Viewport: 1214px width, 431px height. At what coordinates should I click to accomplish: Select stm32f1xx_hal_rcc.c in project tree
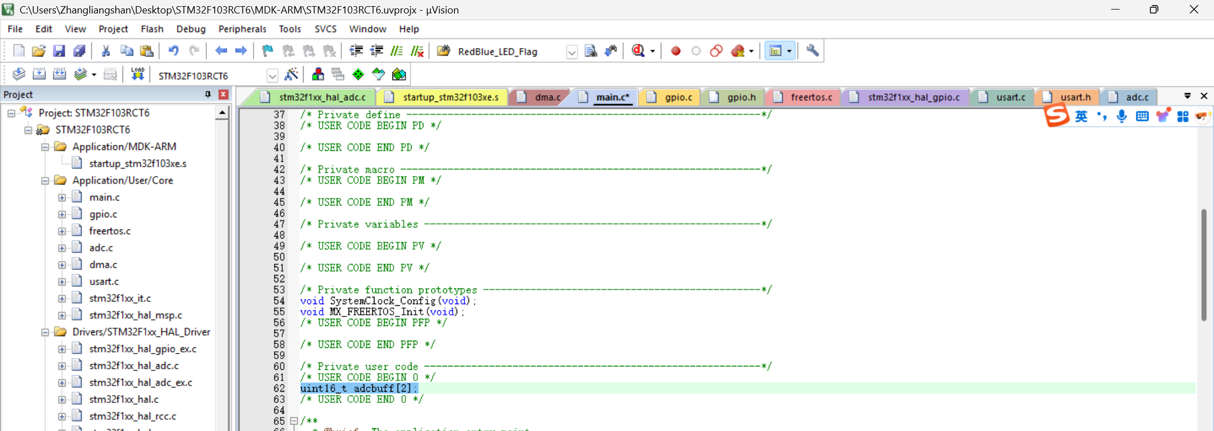[133, 416]
